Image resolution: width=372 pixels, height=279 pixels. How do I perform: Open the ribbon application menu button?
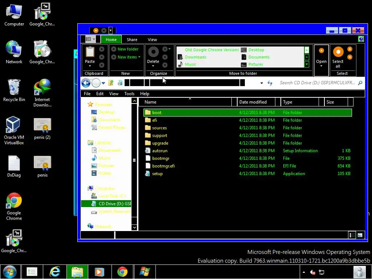(x=90, y=39)
